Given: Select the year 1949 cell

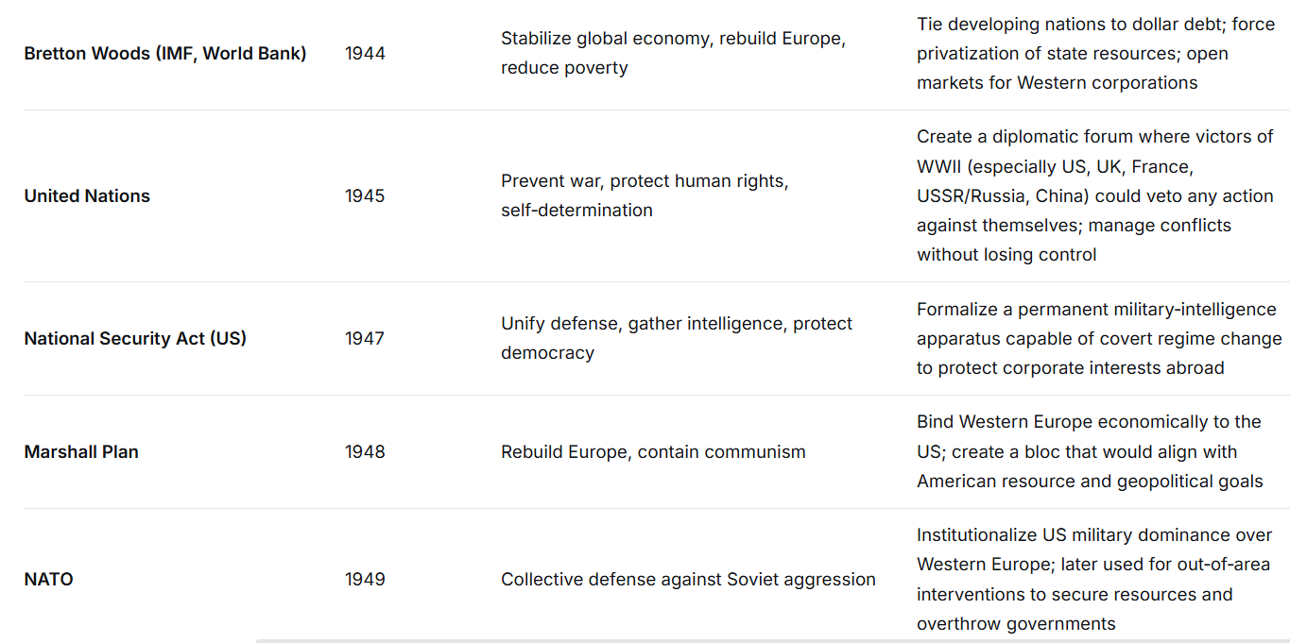Looking at the screenshot, I should point(365,580).
